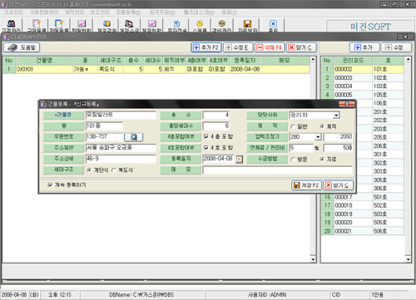Click the 추가 F2 button above building list
The width and height of the screenshot is (416, 300).
click(206, 47)
